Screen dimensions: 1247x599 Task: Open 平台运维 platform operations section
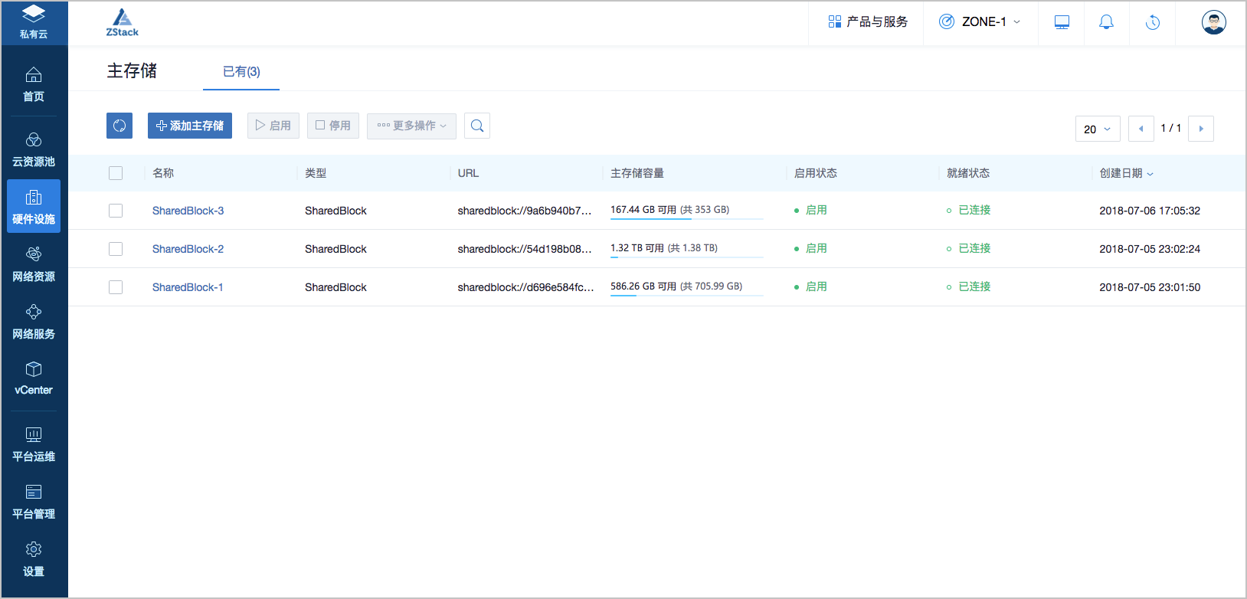pos(34,444)
